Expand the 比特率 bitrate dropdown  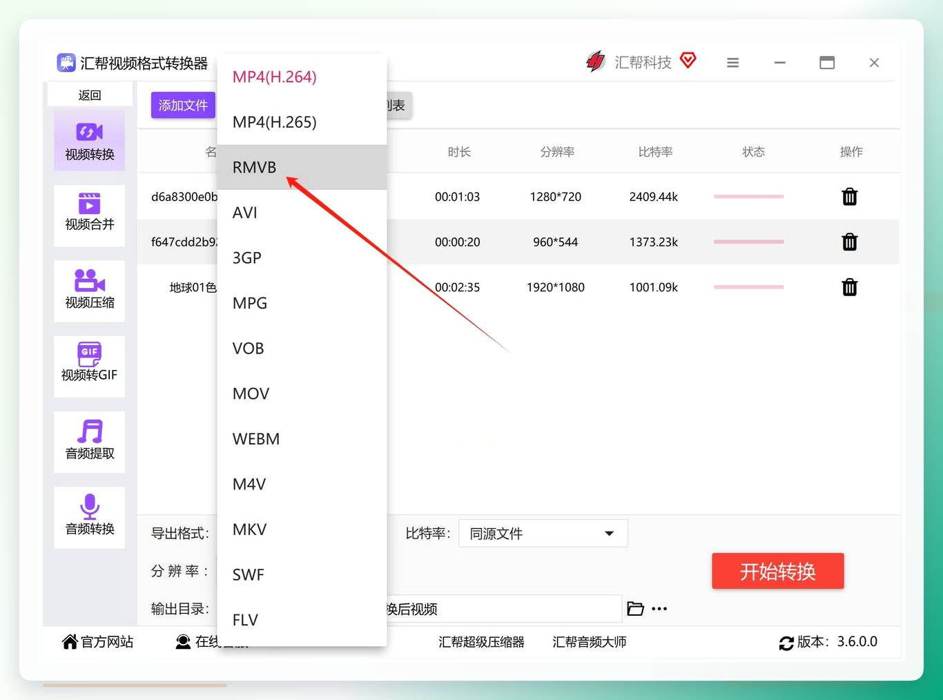(543, 533)
